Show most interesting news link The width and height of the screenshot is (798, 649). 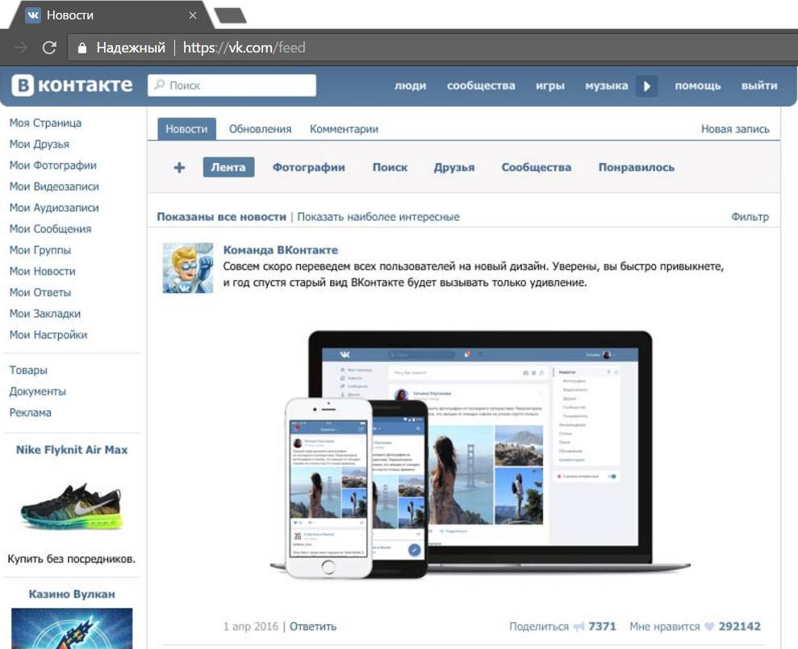pyautogui.click(x=378, y=216)
